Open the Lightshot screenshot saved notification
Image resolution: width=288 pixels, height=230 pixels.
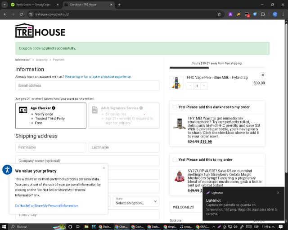coord(243,203)
